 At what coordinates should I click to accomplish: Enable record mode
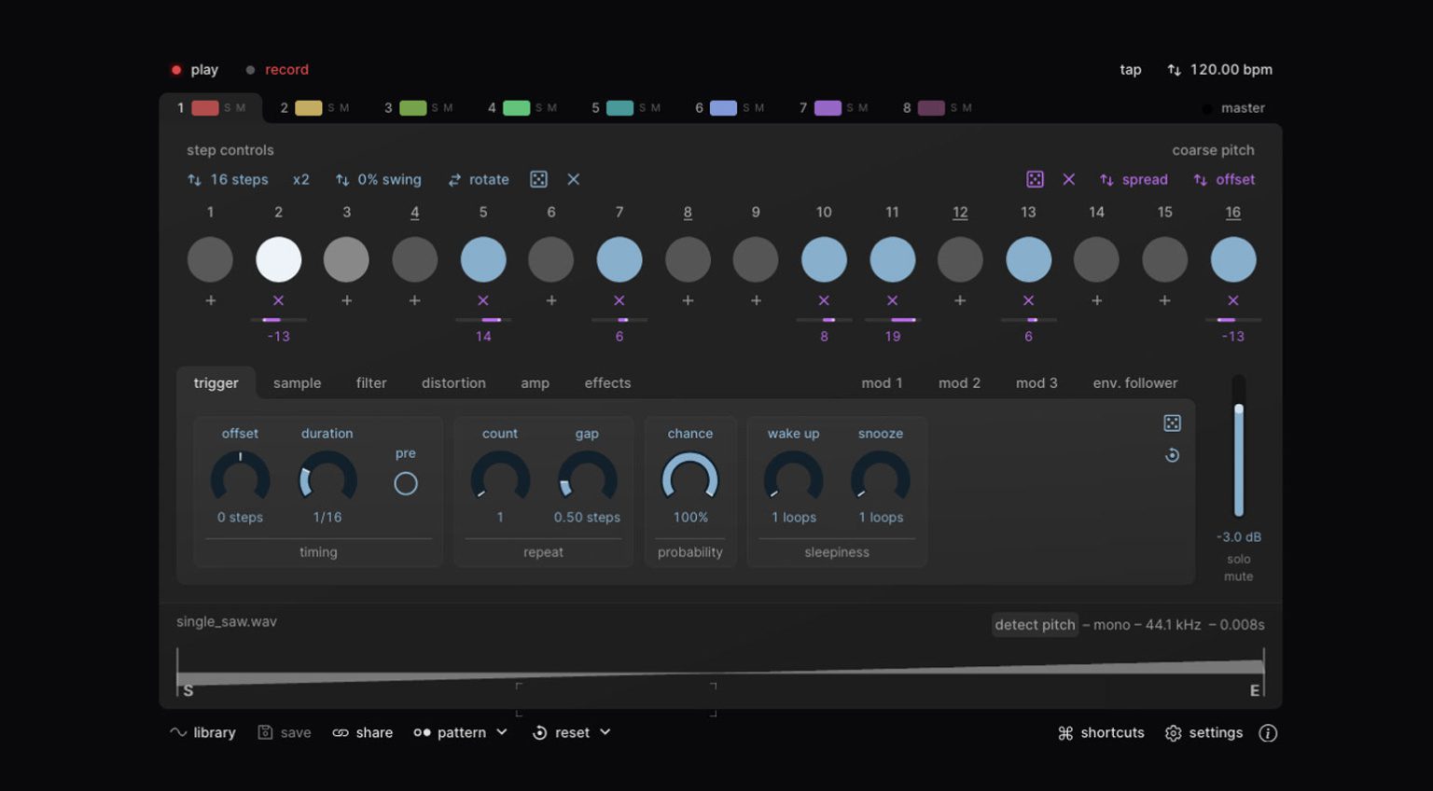277,69
